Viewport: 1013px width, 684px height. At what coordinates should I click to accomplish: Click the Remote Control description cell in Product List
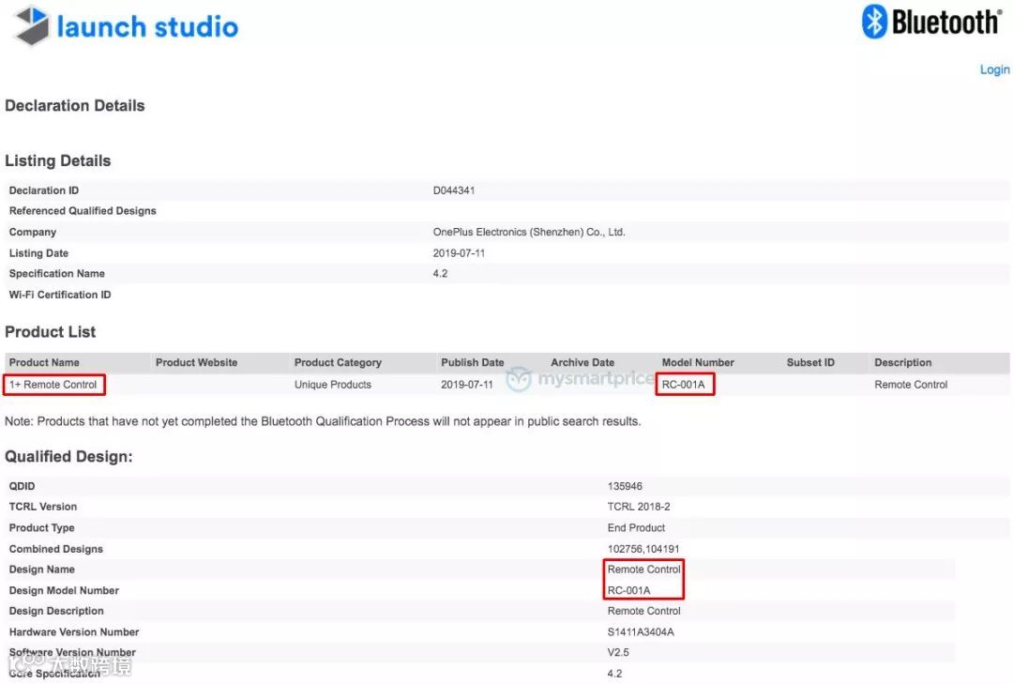pos(910,384)
